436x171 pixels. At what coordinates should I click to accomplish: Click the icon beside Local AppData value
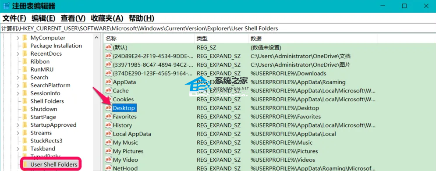tap(108, 134)
